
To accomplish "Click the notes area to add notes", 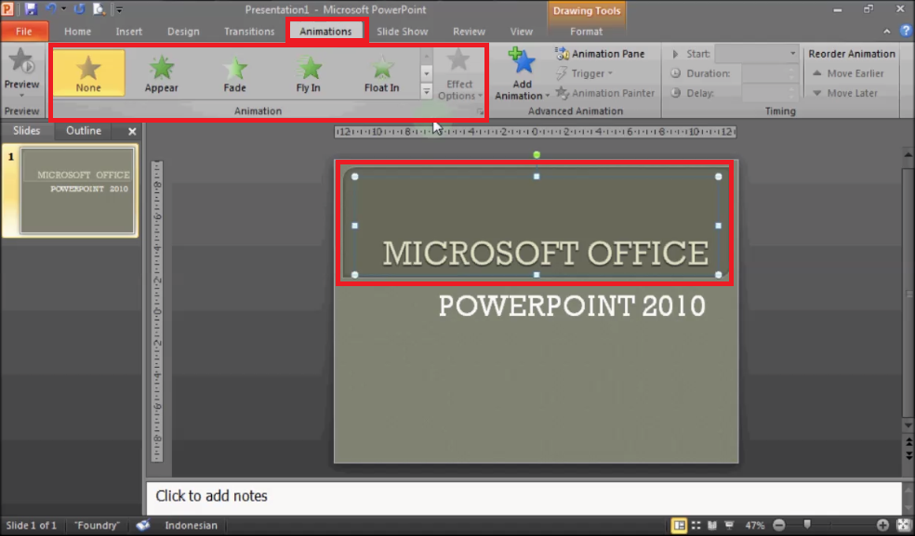I will (x=524, y=497).
